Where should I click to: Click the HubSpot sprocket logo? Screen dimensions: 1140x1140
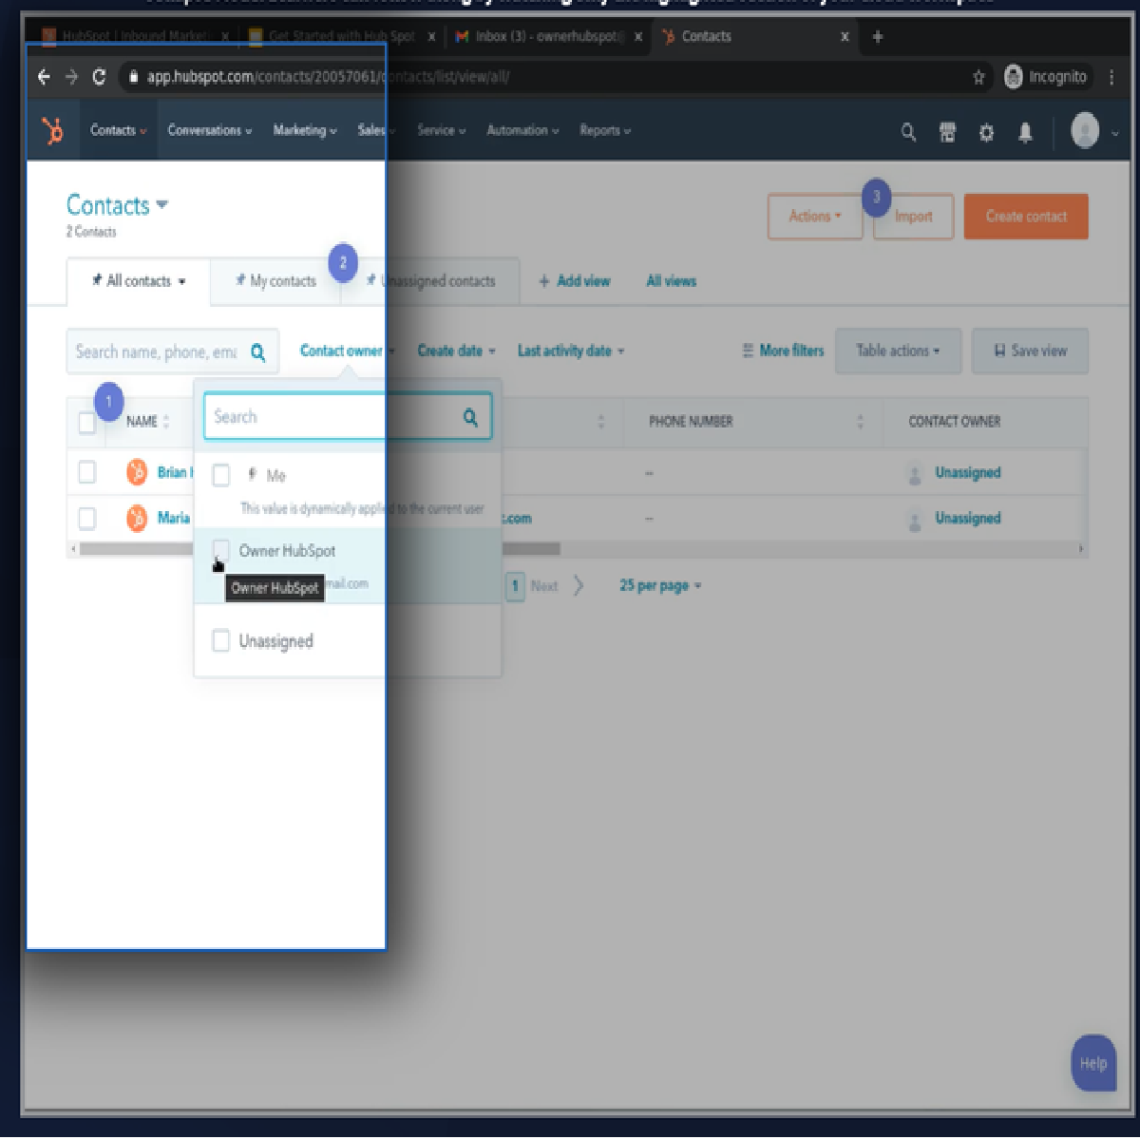pos(54,131)
